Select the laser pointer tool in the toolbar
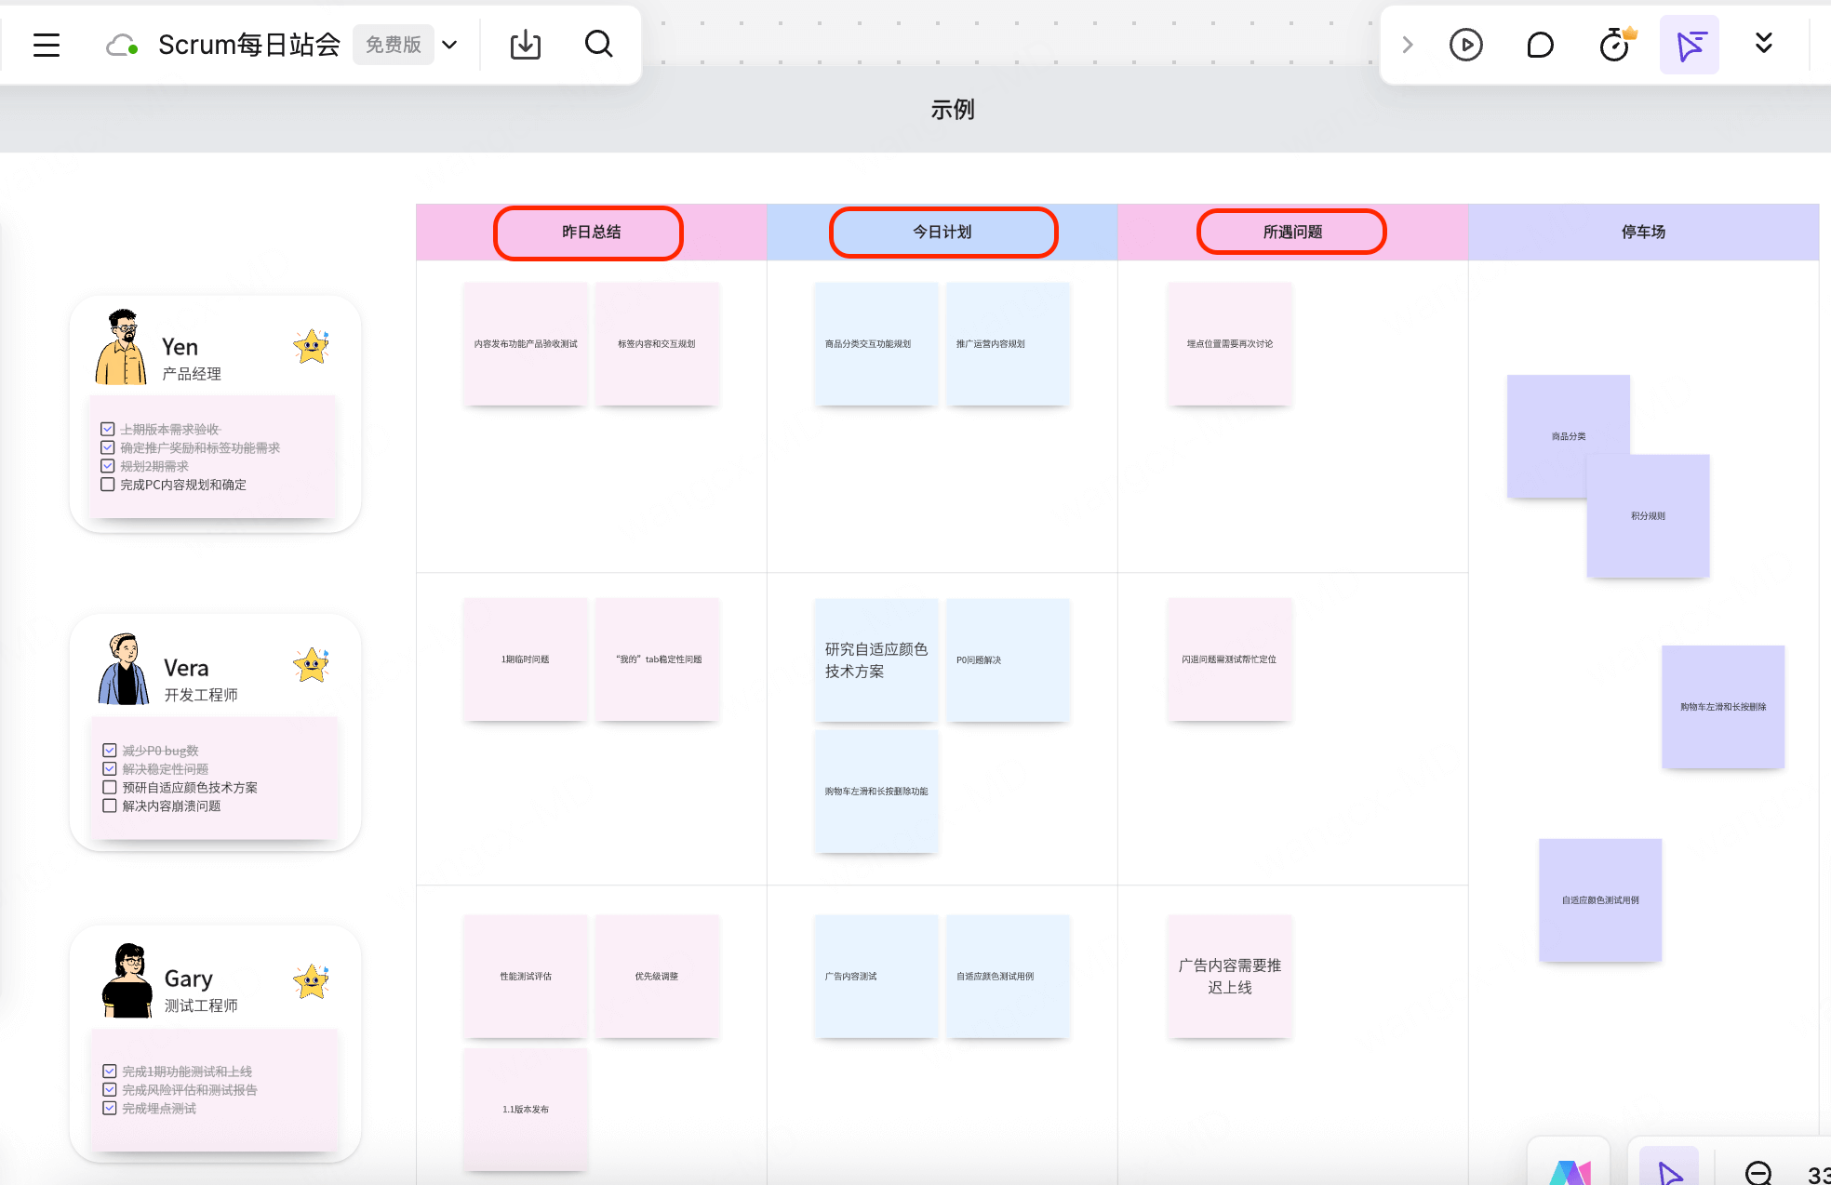Image resolution: width=1831 pixels, height=1185 pixels. (1689, 44)
